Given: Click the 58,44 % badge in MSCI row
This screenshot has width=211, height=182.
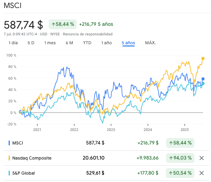Looking at the screenshot, I should tap(180, 143).
